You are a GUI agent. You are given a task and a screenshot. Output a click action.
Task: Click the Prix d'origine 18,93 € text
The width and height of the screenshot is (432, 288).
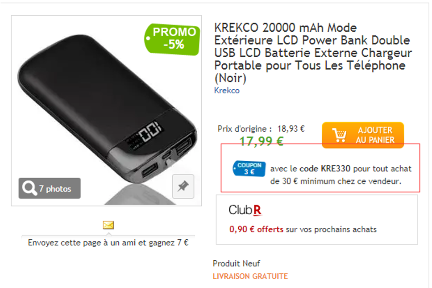coord(261,129)
